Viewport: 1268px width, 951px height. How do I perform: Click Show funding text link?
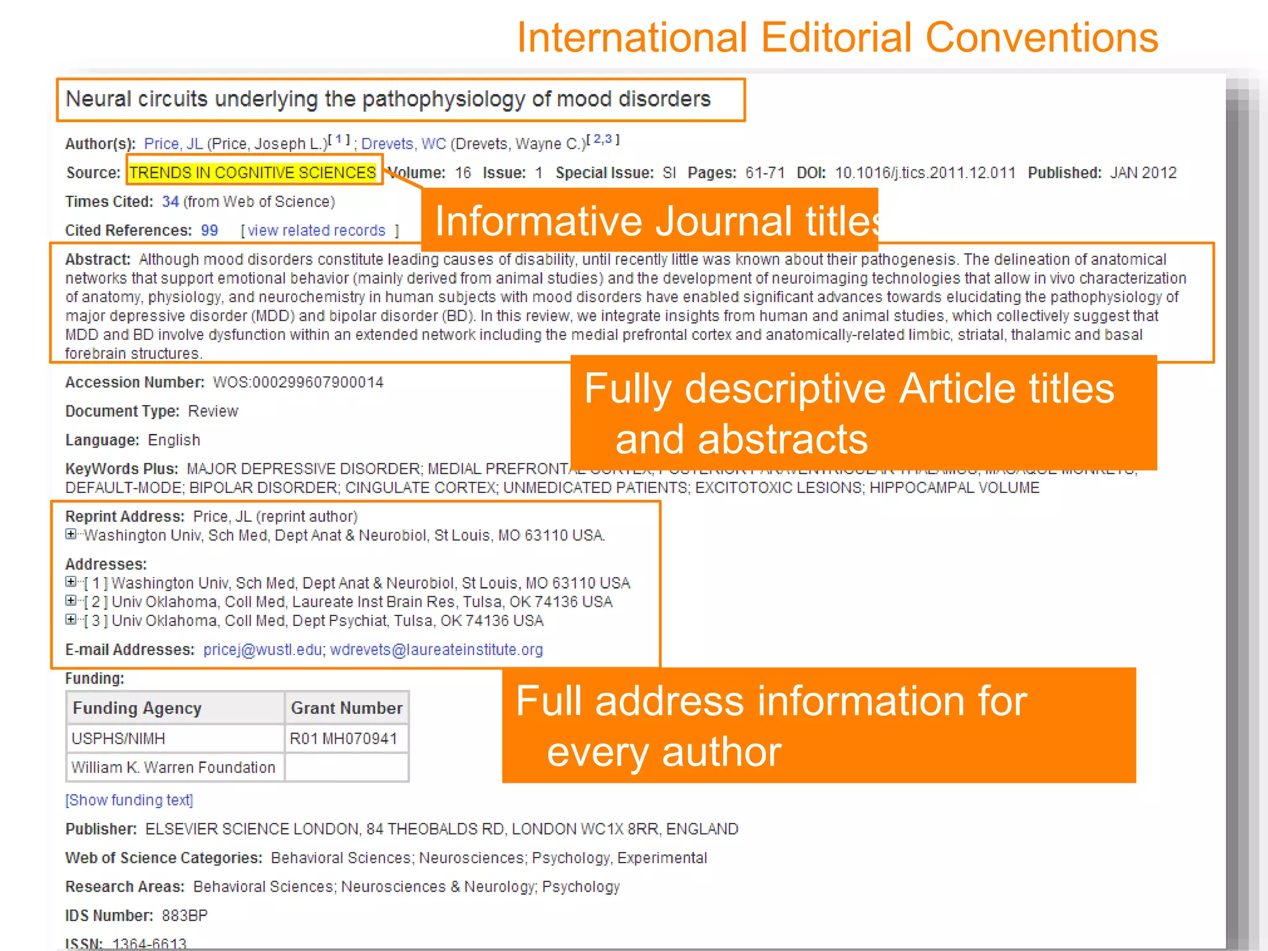coord(129,800)
